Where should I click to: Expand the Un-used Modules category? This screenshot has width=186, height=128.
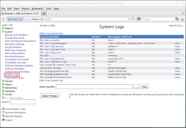pyautogui.click(x=3, y=97)
